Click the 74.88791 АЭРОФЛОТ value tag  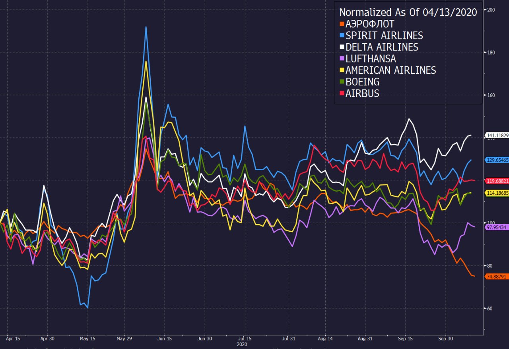point(497,276)
